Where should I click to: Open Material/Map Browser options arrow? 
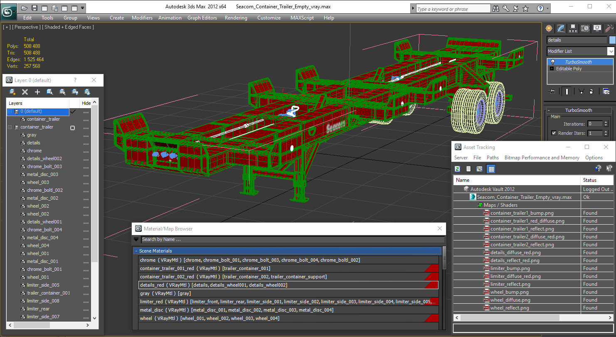[136, 239]
